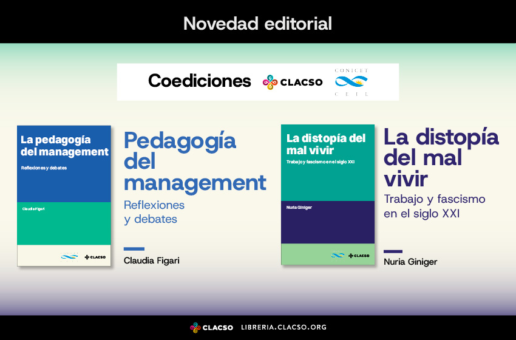The width and height of the screenshot is (516, 340).
Task: Click the CLACSO logo in the footer
Action: coord(211,327)
